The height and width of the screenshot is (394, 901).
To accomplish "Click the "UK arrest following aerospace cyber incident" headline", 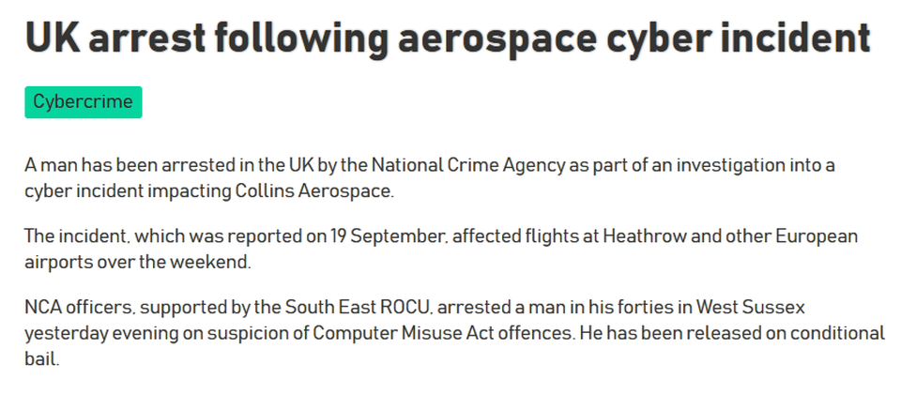I will (x=447, y=38).
